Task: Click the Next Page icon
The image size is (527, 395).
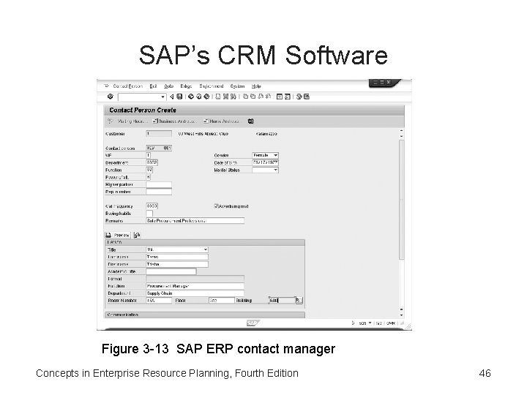Action: point(261,97)
